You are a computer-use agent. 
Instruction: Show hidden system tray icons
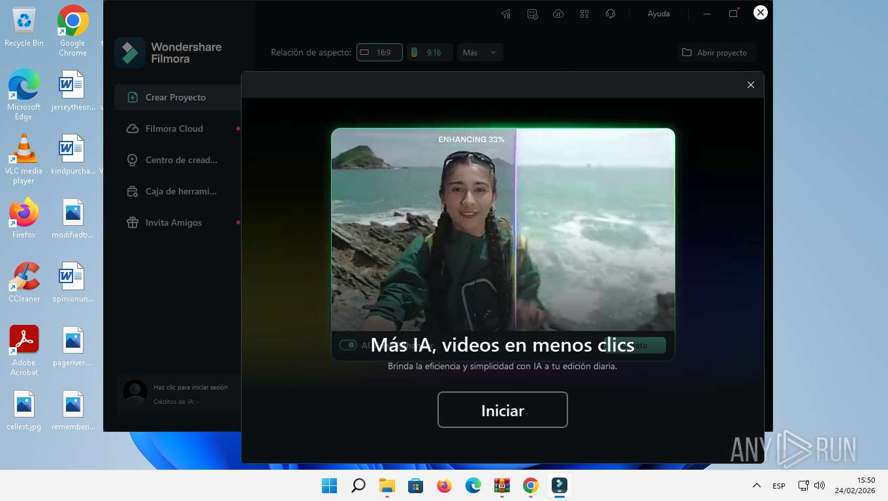(x=757, y=485)
